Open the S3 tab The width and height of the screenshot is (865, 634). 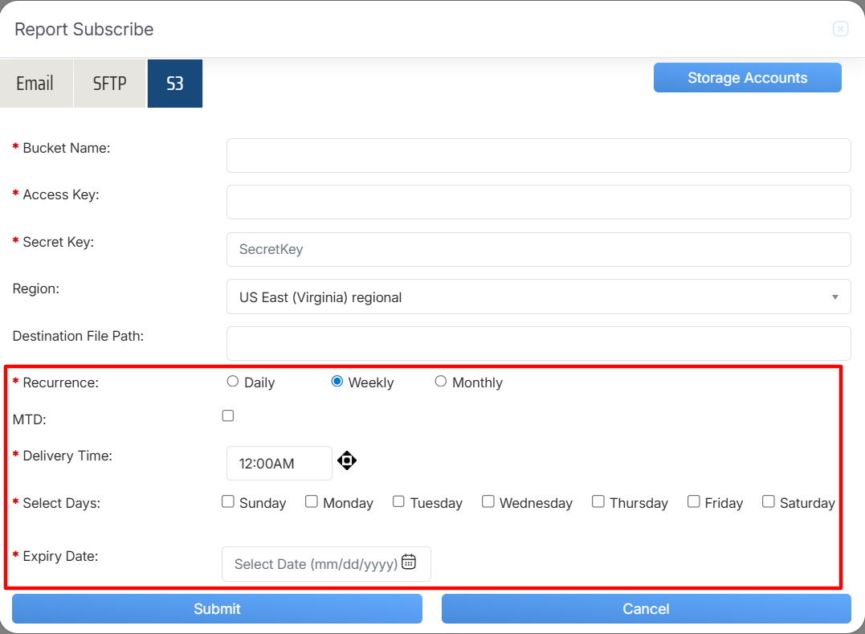coord(175,84)
